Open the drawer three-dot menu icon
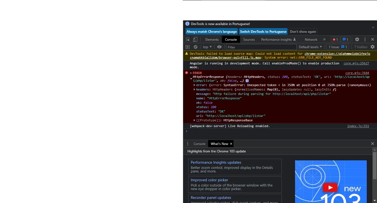This screenshot has height=203, width=377. click(x=188, y=144)
